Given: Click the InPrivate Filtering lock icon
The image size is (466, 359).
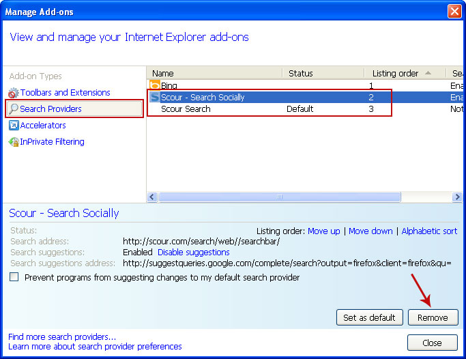Looking at the screenshot, I should 14,142.
